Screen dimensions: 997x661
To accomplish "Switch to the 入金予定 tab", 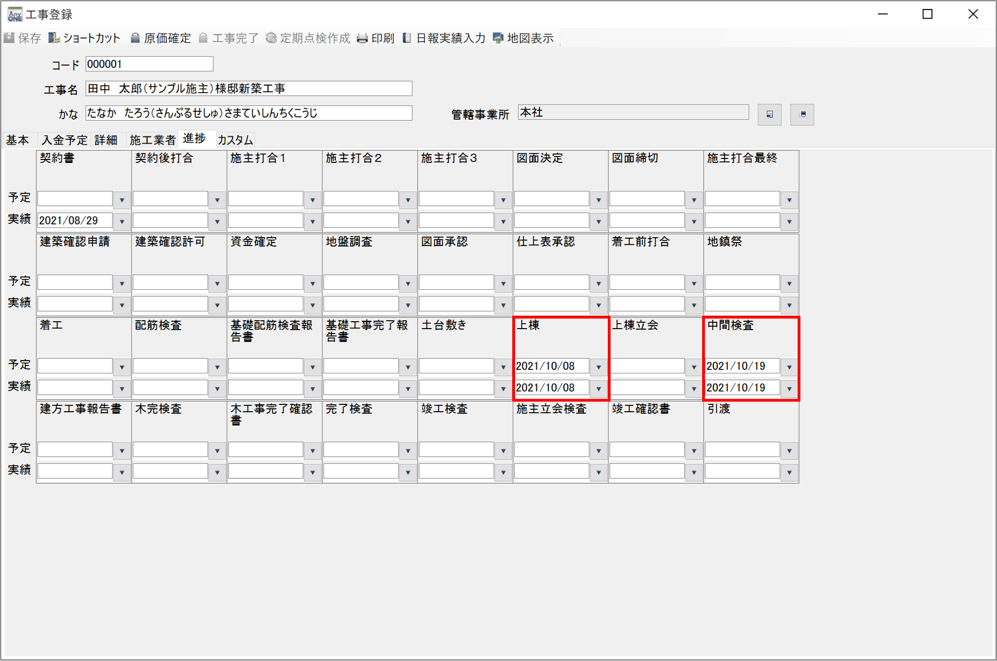I will tap(65, 140).
